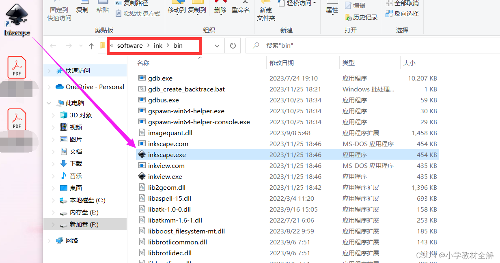Open the address bar history dropdown chevron
The width and height of the screenshot is (500, 263).
[217, 45]
